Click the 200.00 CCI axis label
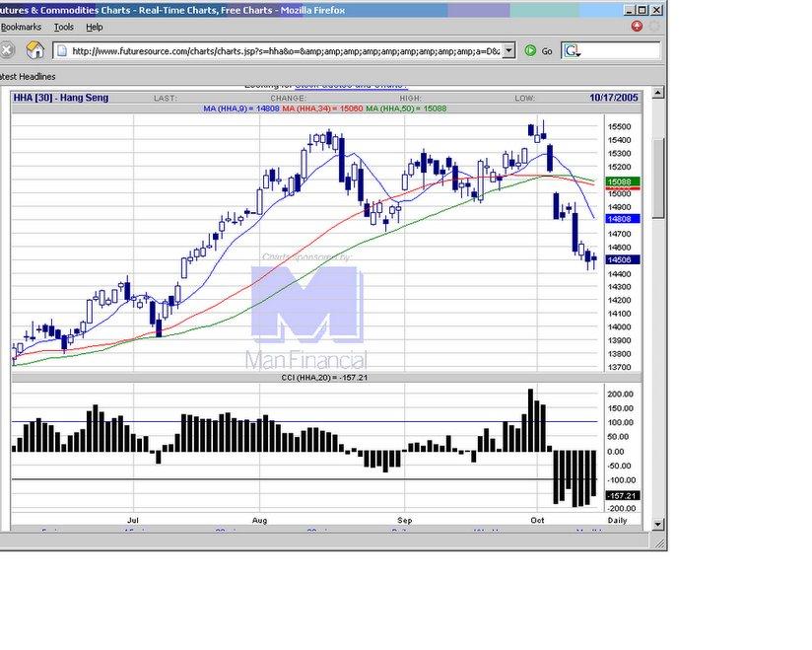Image resolution: width=812 pixels, height=650 pixels. pos(621,394)
